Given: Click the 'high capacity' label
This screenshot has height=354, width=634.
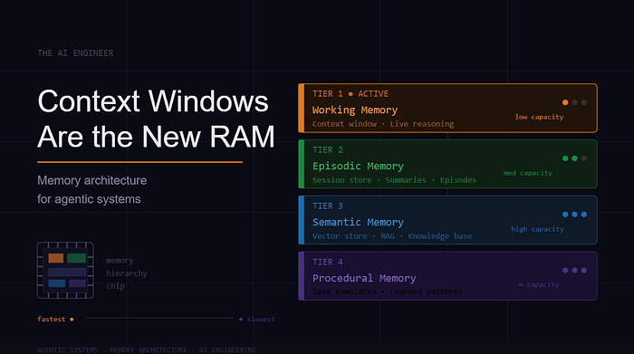Looking at the screenshot, I should 537,229.
